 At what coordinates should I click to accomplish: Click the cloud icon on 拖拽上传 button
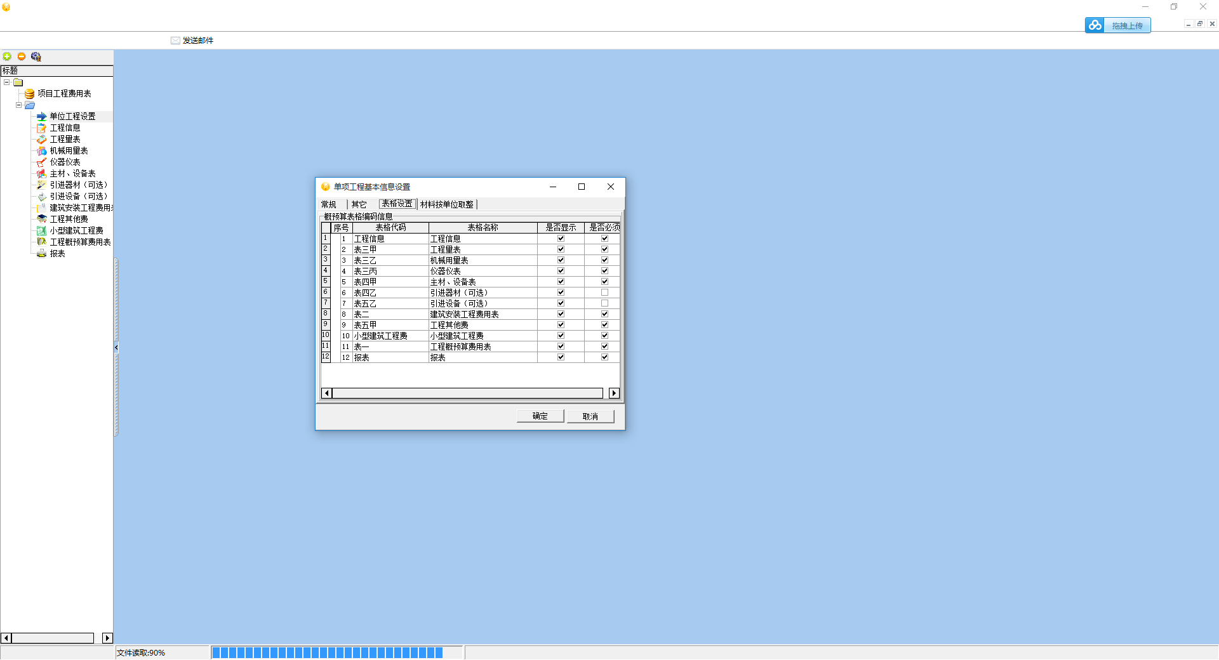[x=1095, y=25]
